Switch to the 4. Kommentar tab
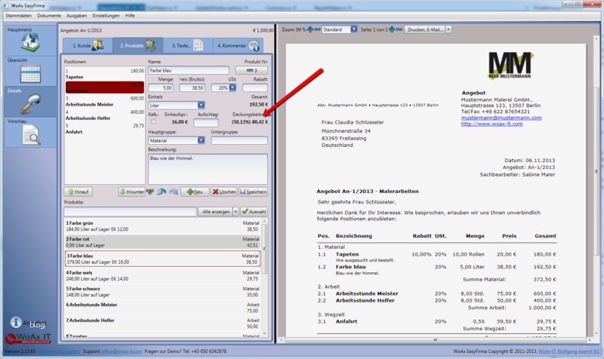The image size is (604, 359). coord(238,45)
